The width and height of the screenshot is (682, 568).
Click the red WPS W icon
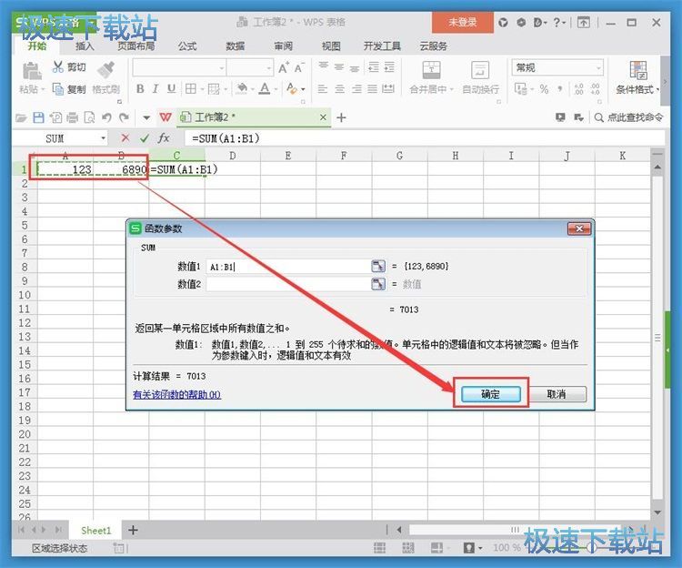point(165,117)
